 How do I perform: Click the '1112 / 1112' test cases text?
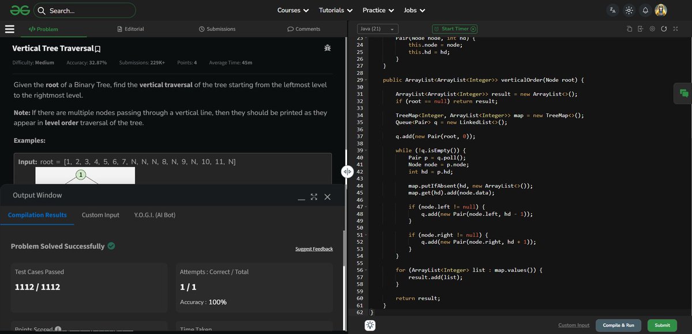(37, 287)
